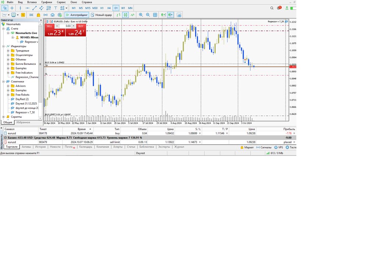The height and width of the screenshot is (253, 377).
Task: Switch chart to candlesticks mode
Action: click(x=126, y=15)
